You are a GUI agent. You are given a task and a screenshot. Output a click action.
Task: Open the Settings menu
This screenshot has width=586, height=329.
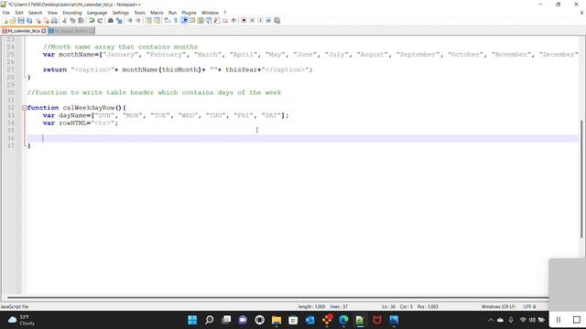pos(120,13)
